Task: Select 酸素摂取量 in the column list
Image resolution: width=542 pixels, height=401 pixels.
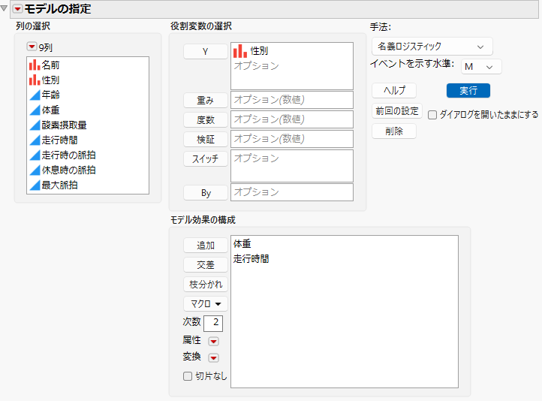Action: [x=64, y=125]
